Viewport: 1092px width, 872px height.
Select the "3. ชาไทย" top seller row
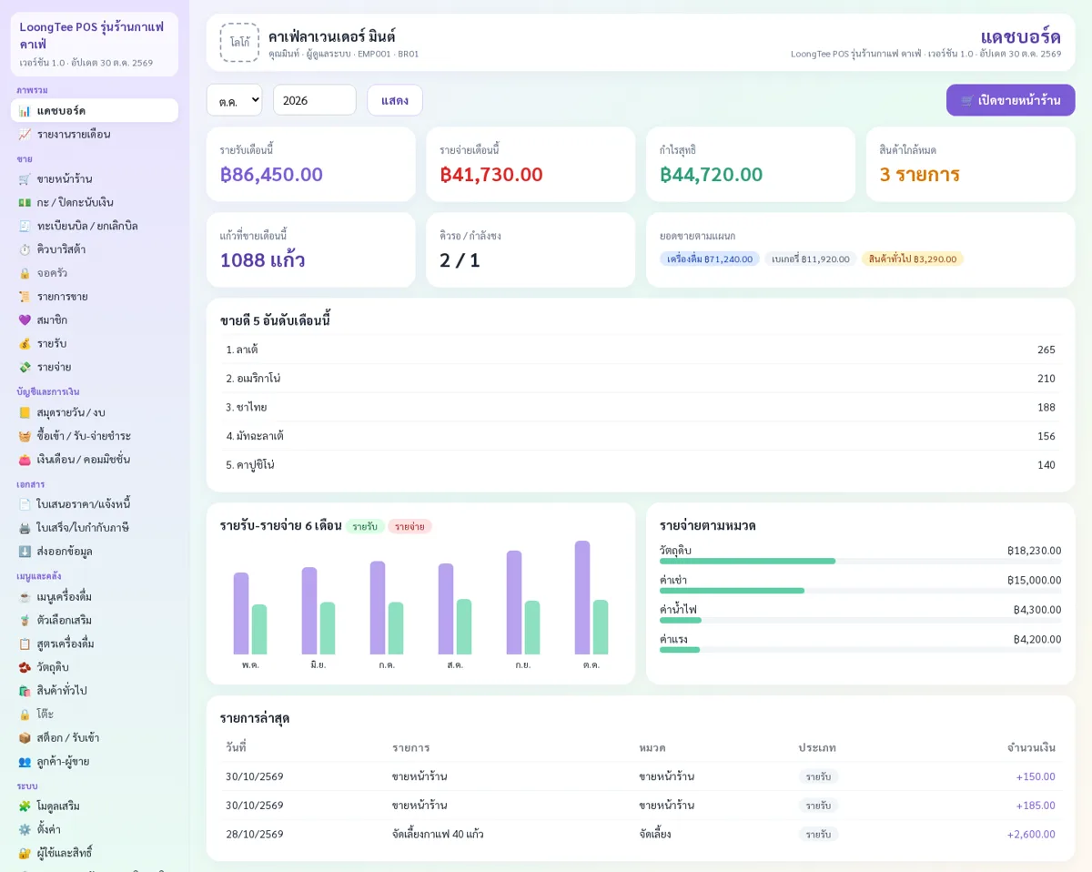pyautogui.click(x=641, y=408)
